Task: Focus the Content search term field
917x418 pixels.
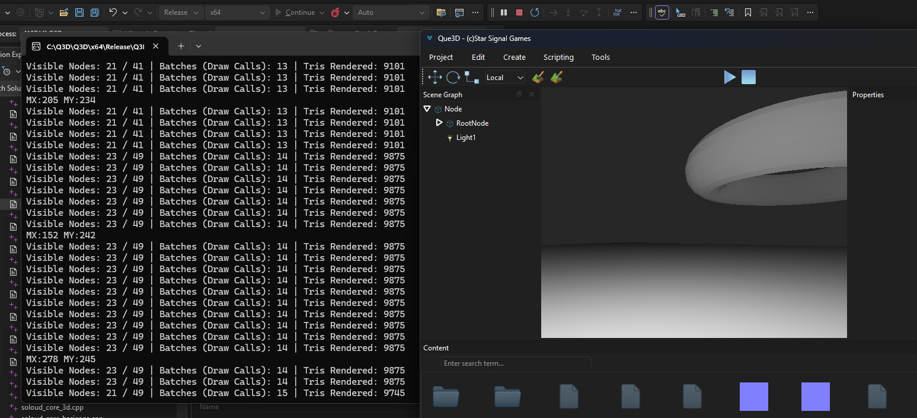Action: (516, 363)
